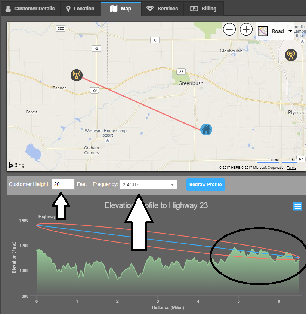The height and width of the screenshot is (314, 306).
Task: Click the tower icon near Banner
Action: (76, 76)
